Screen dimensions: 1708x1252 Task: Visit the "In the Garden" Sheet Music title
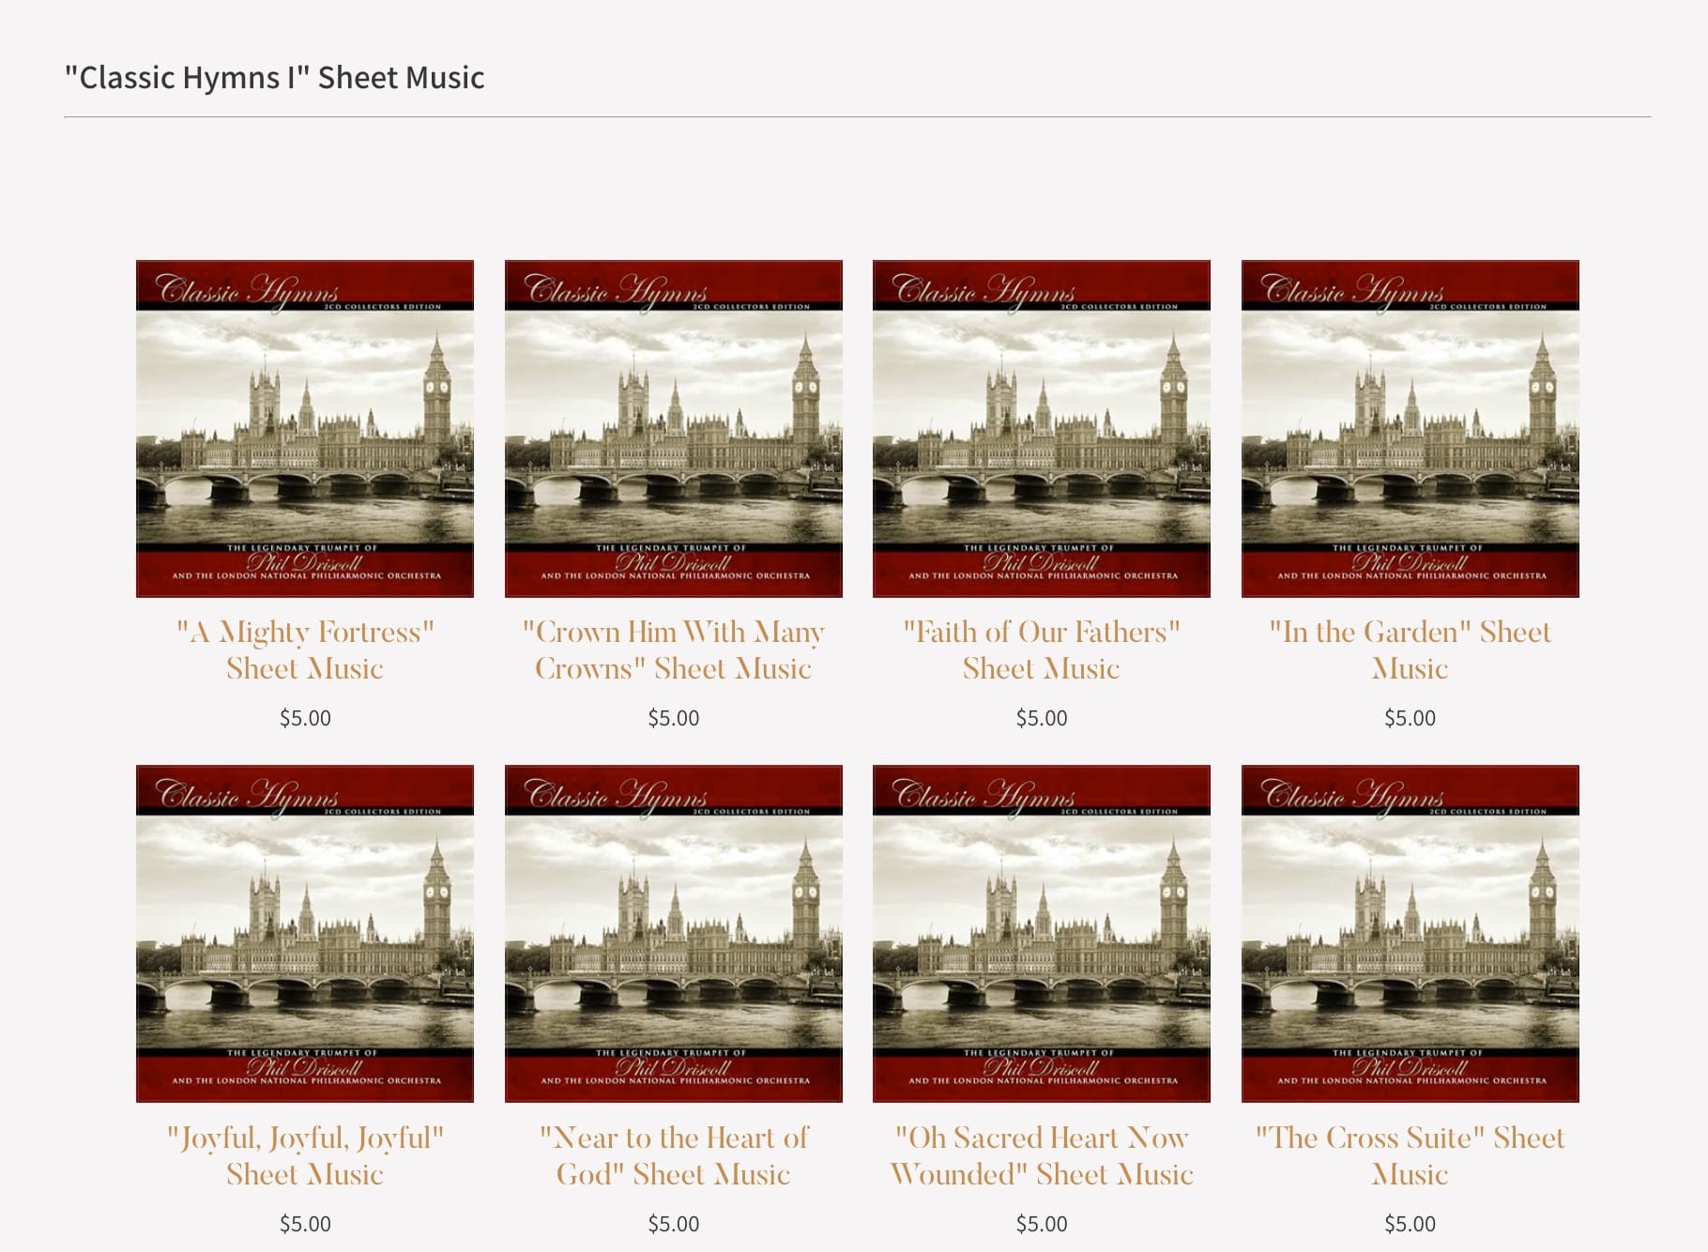point(1411,649)
